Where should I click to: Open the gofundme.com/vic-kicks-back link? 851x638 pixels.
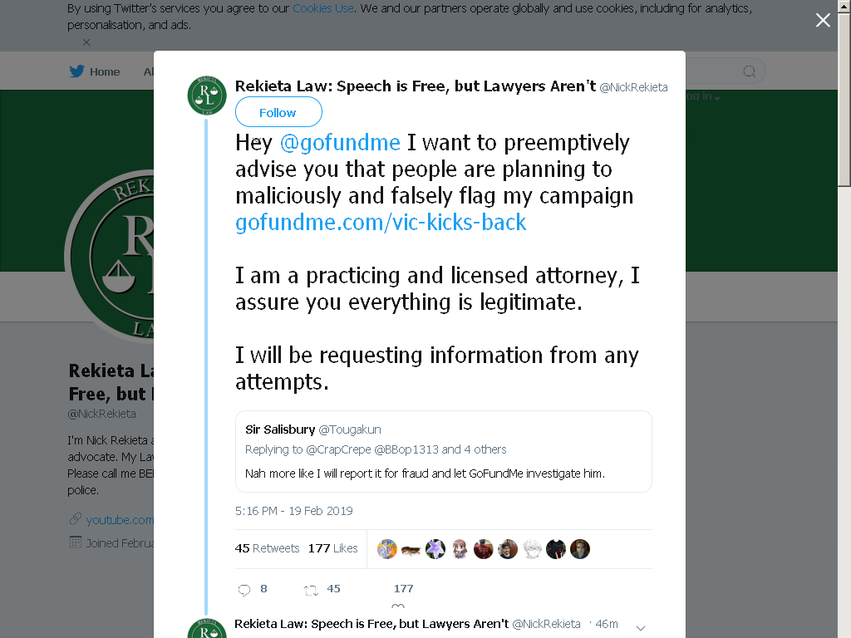(381, 223)
